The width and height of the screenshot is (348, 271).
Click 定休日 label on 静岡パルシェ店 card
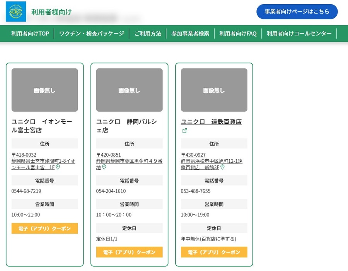pos(130,228)
